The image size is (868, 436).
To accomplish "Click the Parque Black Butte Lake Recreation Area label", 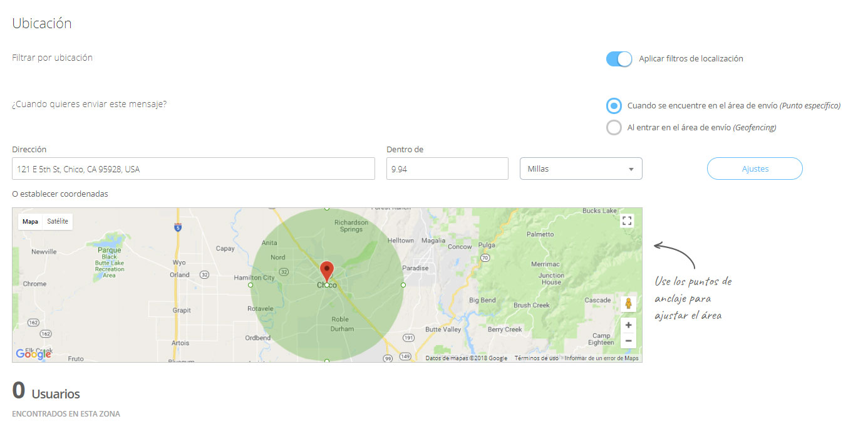I will (x=110, y=262).
